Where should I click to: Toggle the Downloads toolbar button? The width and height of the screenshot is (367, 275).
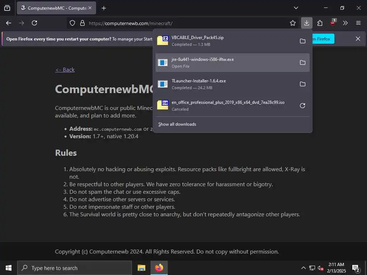[x=307, y=23]
